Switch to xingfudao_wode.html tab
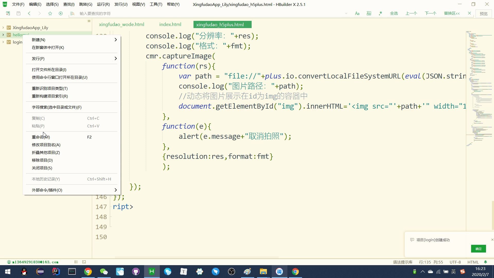 (x=121, y=24)
